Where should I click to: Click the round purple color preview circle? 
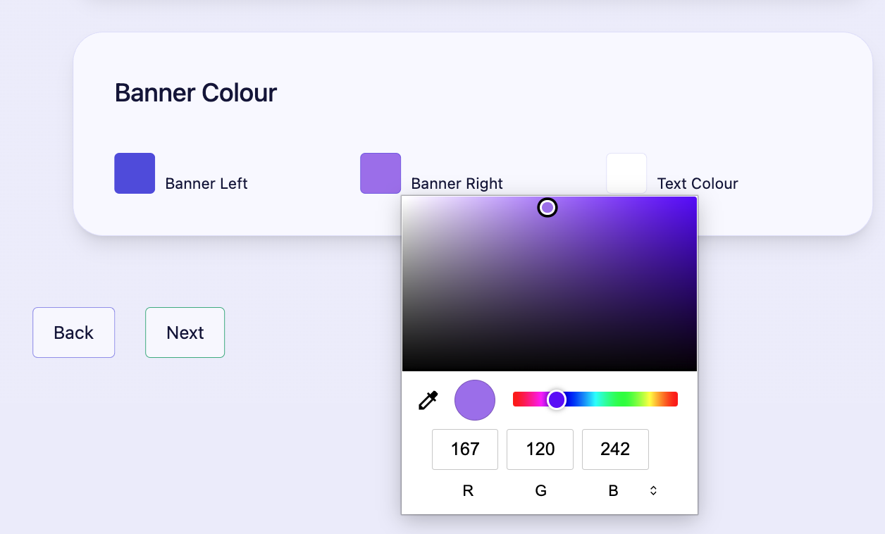474,399
